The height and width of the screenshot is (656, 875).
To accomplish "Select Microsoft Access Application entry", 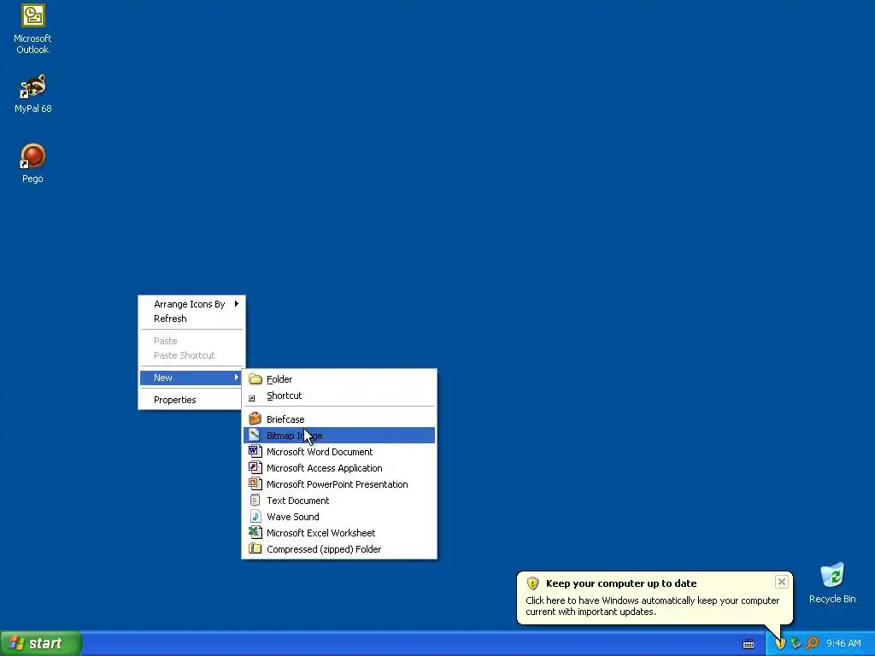I will [338, 467].
